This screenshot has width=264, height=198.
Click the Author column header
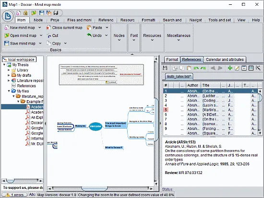click(x=193, y=85)
